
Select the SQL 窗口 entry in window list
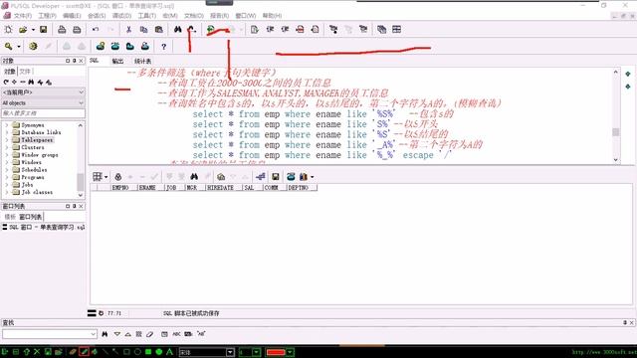tap(43, 228)
